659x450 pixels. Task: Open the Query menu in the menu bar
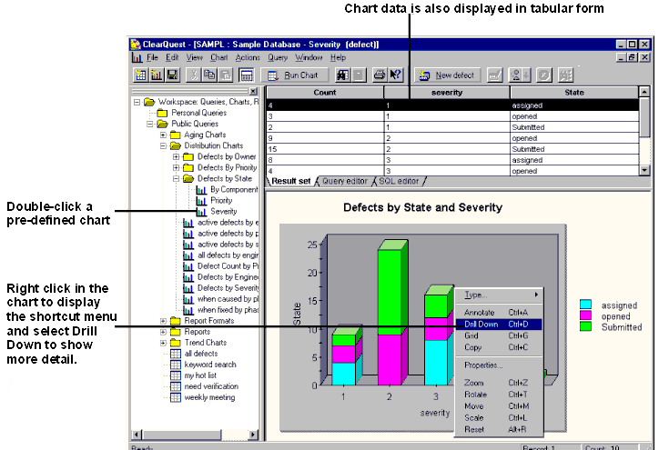click(x=277, y=57)
